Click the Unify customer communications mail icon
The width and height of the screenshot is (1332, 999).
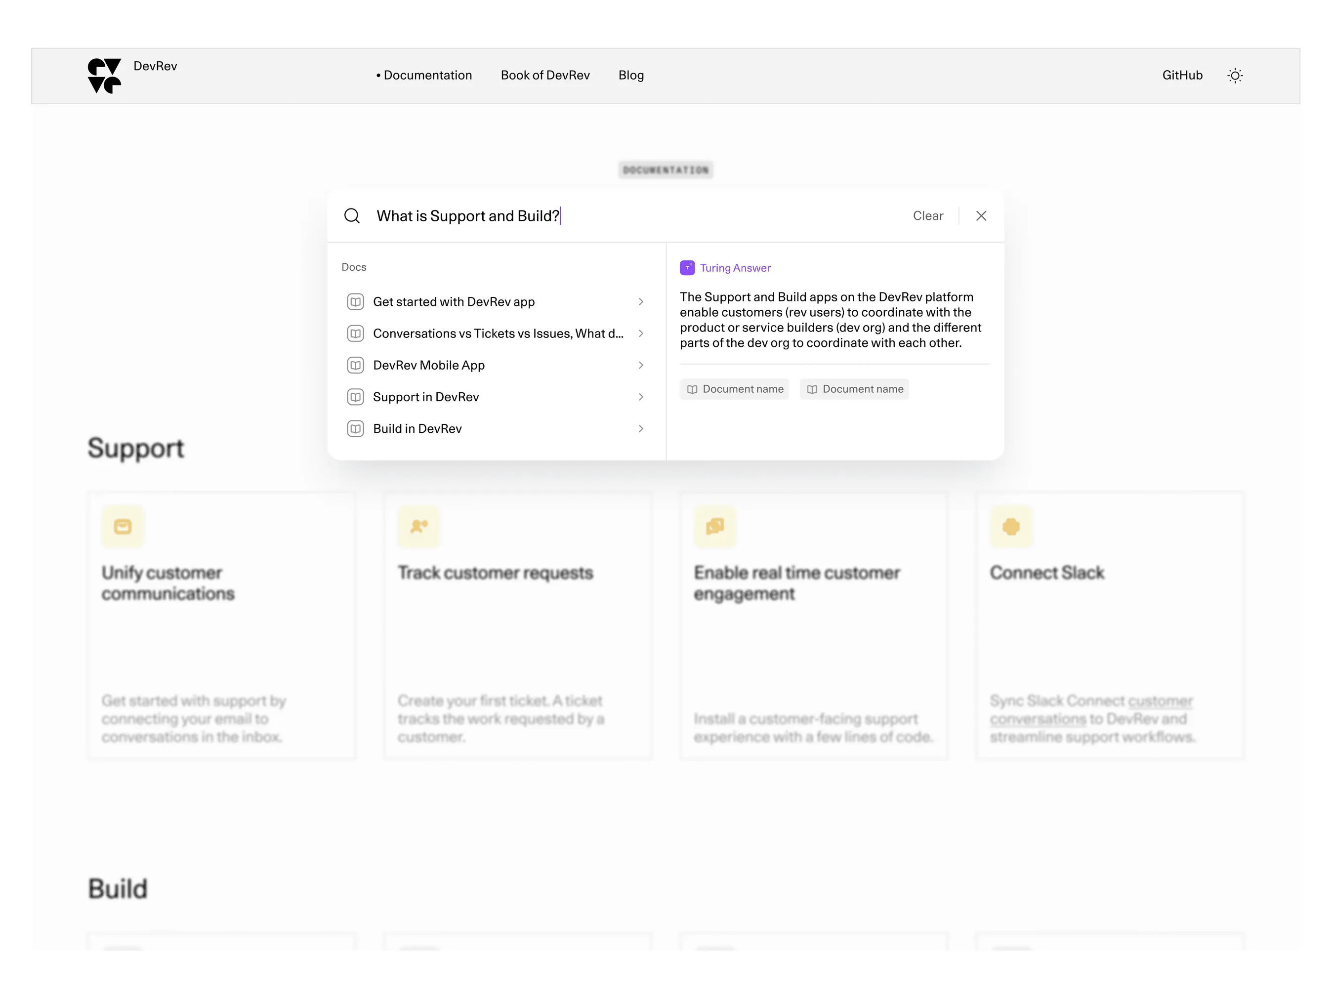coord(123,527)
